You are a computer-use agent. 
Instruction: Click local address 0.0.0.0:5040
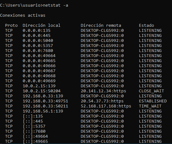pos(38,41)
